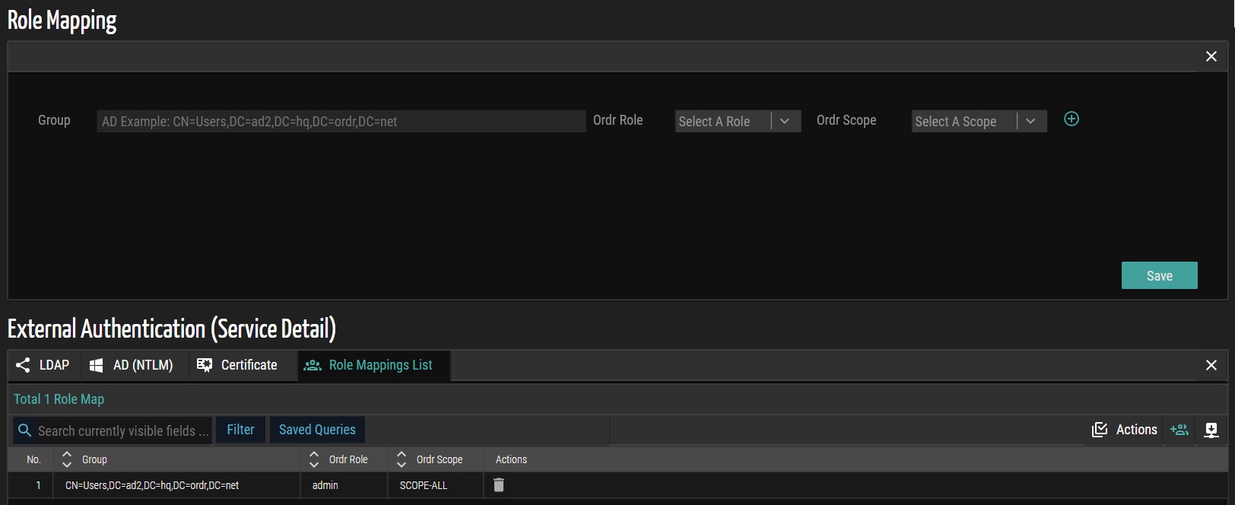Click the add role mapping plus icon
This screenshot has height=505, width=1235.
[x=1071, y=119]
